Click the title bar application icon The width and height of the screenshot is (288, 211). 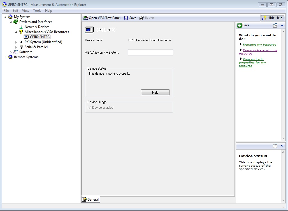point(4,4)
